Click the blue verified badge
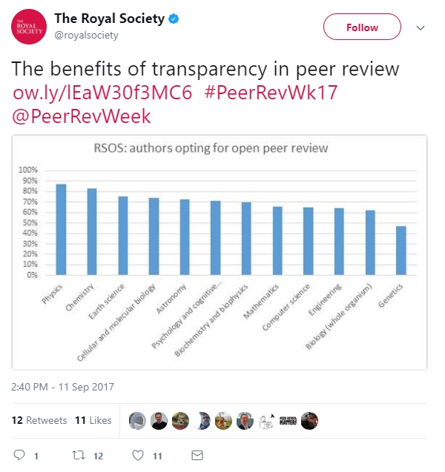This screenshot has width=445, height=472. point(173,20)
